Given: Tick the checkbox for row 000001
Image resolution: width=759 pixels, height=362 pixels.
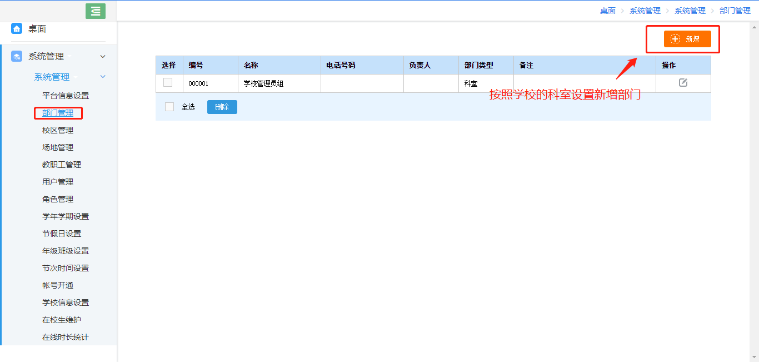Looking at the screenshot, I should (169, 82).
